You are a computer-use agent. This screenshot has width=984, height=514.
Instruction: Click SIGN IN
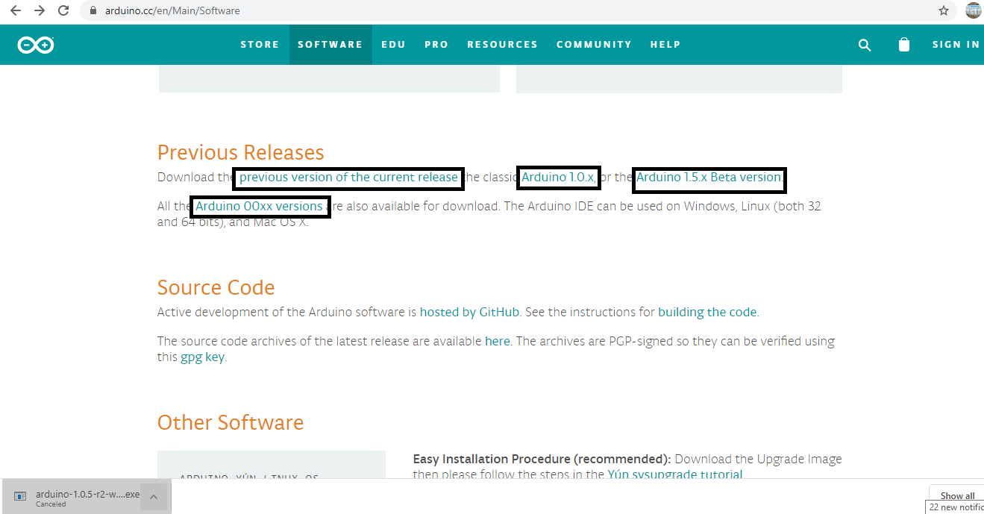click(x=956, y=45)
